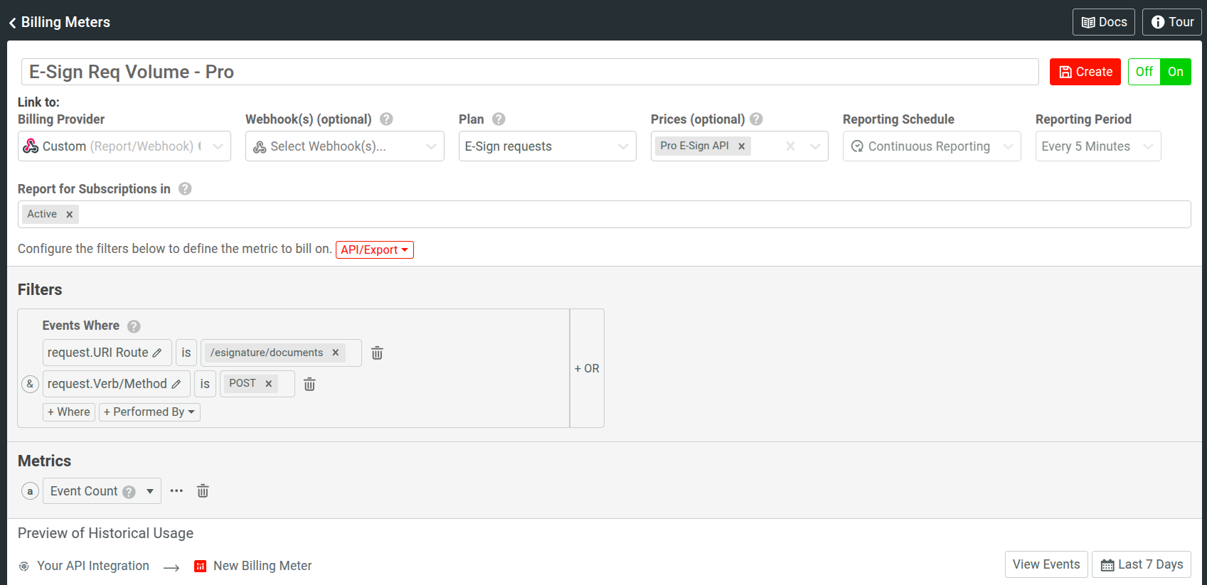Image resolution: width=1207 pixels, height=585 pixels.
Task: Open the Reporting Period dropdown
Action: (x=1098, y=146)
